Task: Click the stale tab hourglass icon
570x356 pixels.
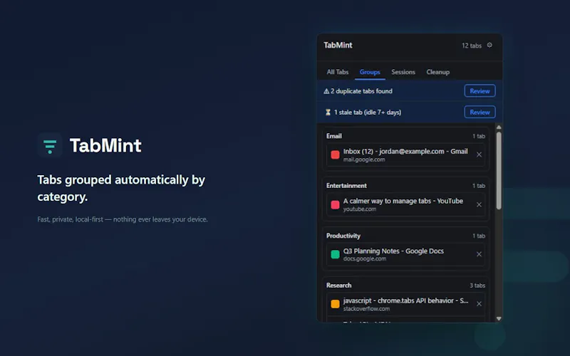Action: coord(328,112)
